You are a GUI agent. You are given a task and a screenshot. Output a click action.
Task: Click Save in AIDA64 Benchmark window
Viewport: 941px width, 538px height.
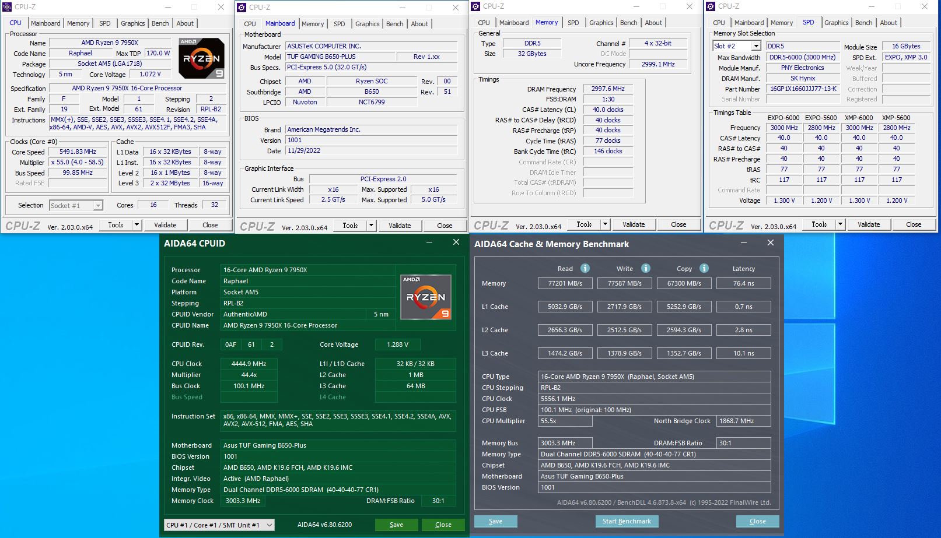495,521
